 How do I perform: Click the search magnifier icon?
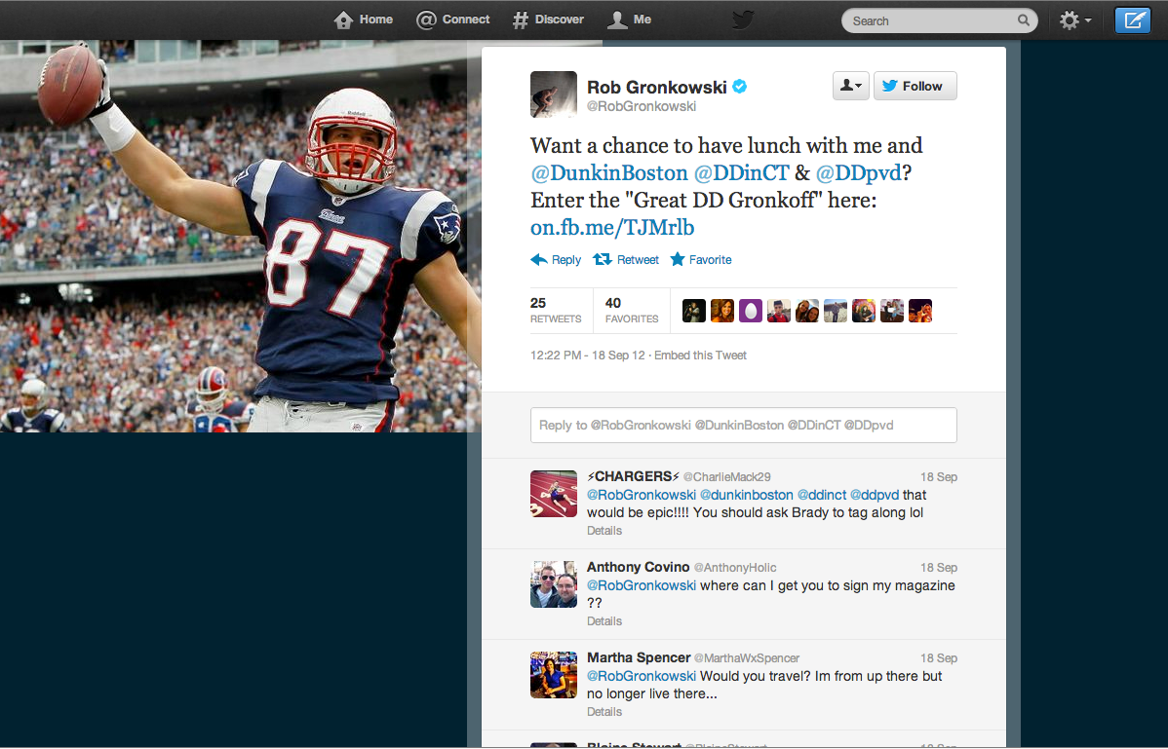1024,20
